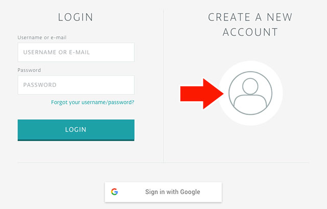Image resolution: width=327 pixels, height=209 pixels.
Task: Click the horizontal divider above Google sign-in
Action: (x=163, y=162)
